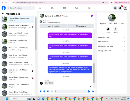
Task: Open Jaime conversation
Action: (18, 64)
